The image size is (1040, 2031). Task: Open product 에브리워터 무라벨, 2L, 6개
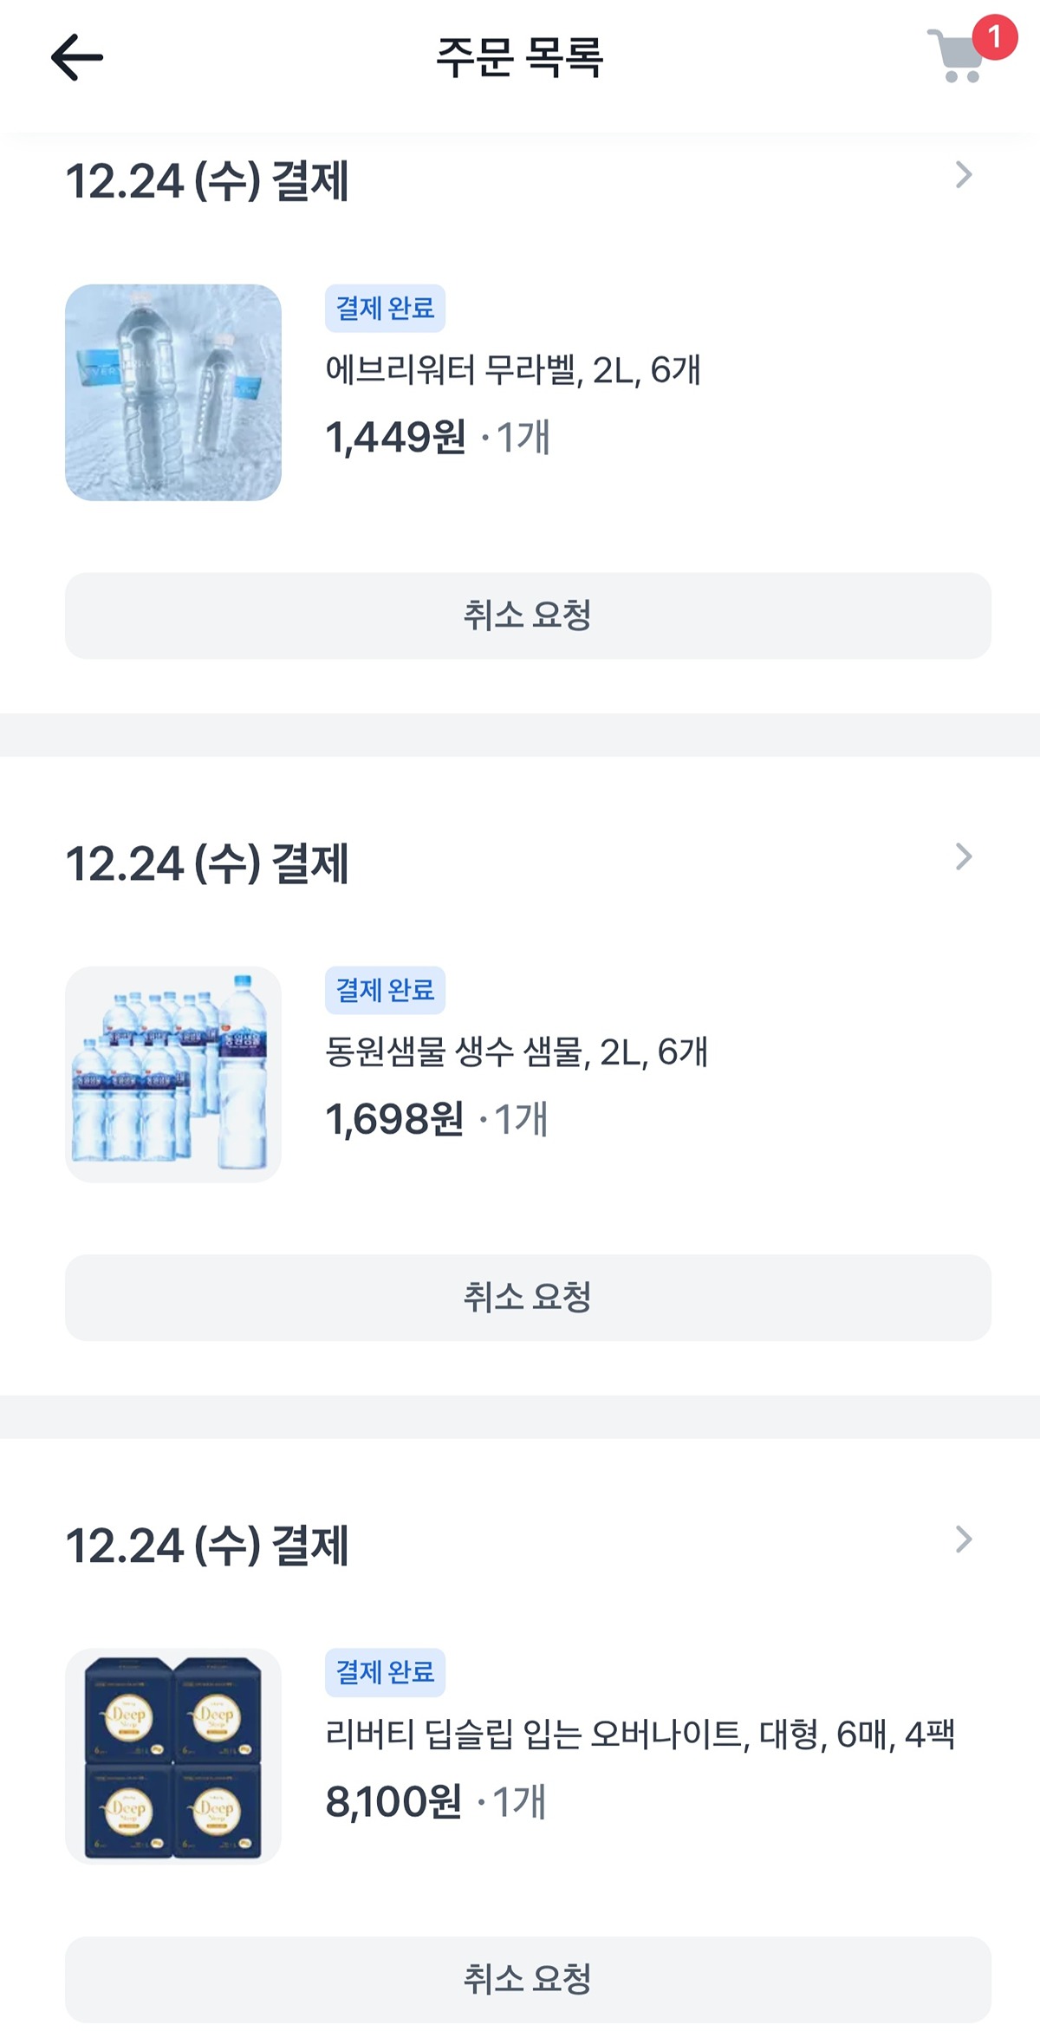[513, 370]
